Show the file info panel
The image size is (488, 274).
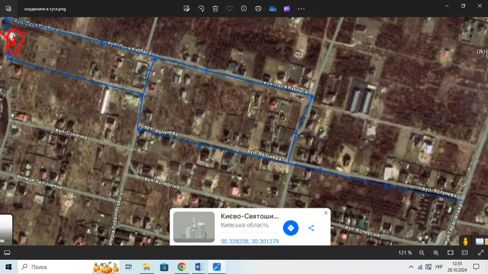tap(244, 9)
